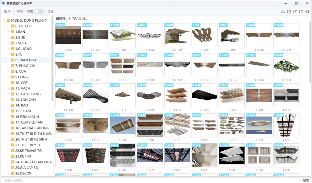The height and width of the screenshot is (183, 312).
Task: Expand the 5.TU folder
Action: [x=8, y=54]
